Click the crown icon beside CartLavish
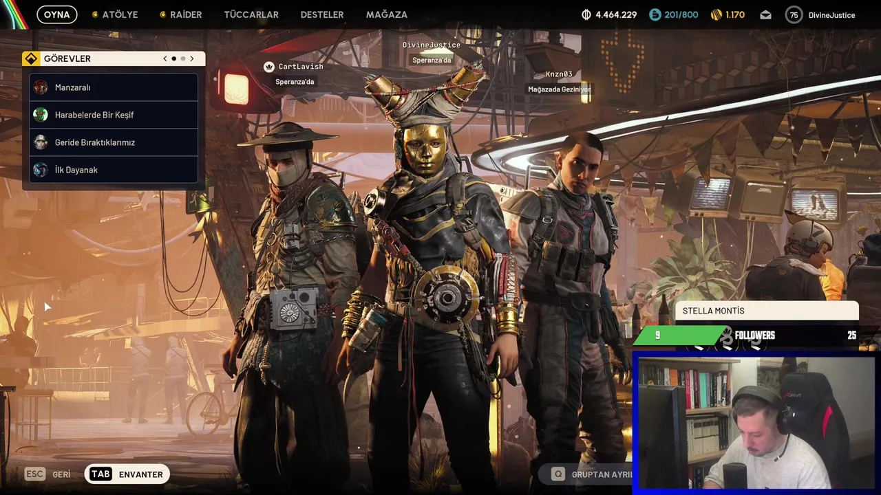The image size is (881, 495). pos(268,67)
